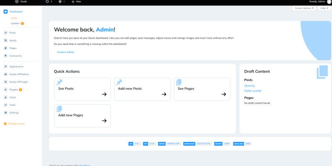Click the Comments bubble icon in sidebar
332x166 pixels.
coord(5,56)
